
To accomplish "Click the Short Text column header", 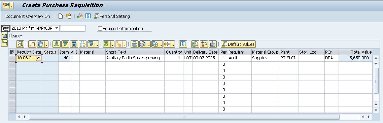I will point(135,52).
